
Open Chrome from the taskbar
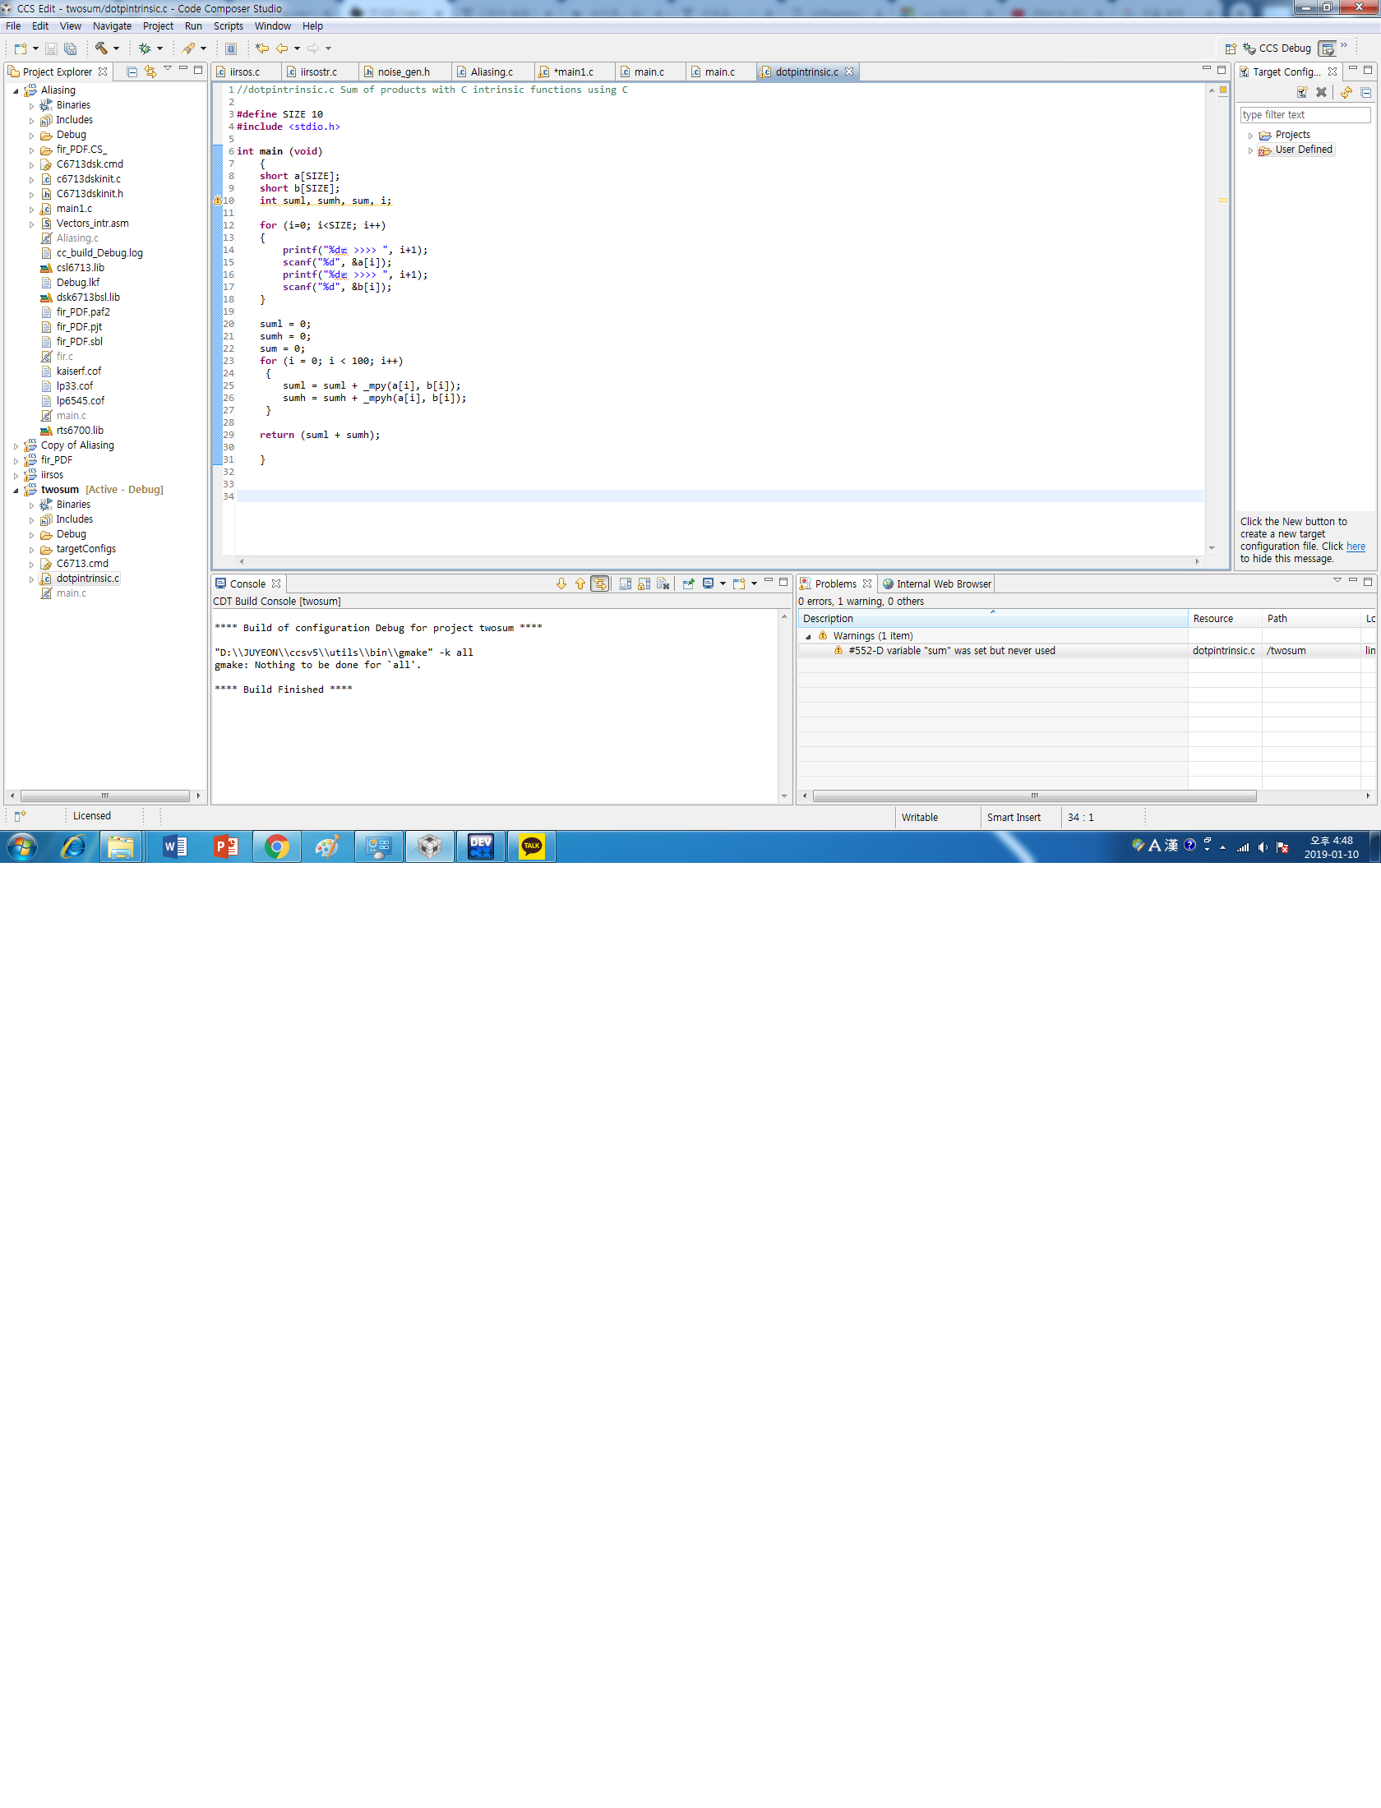click(x=277, y=846)
